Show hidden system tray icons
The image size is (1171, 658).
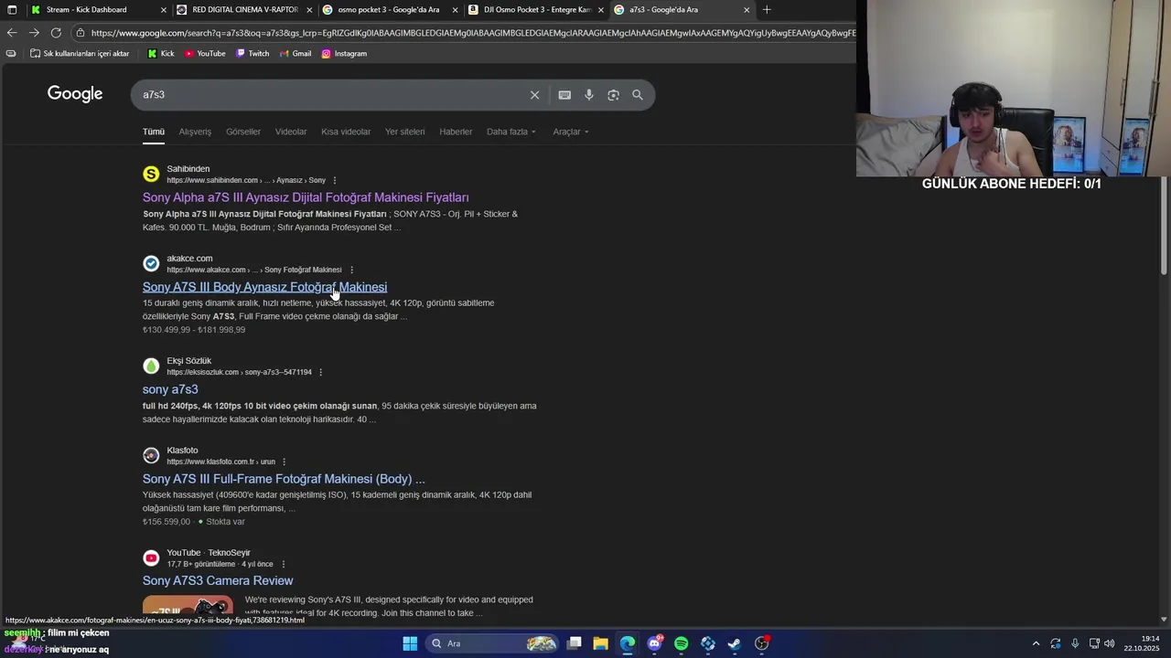[x=1036, y=643]
